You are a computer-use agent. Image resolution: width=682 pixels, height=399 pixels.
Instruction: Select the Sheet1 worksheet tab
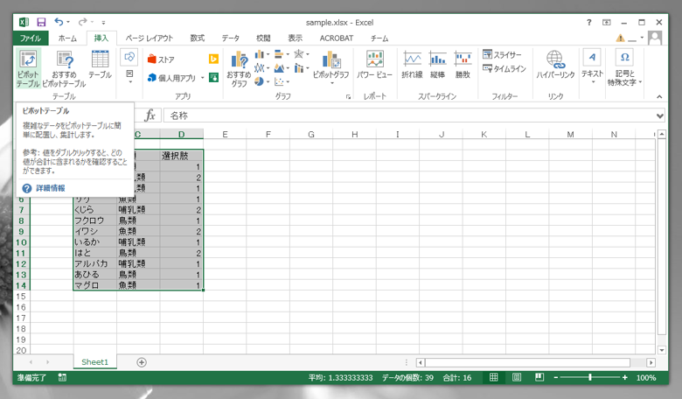pyautogui.click(x=94, y=362)
